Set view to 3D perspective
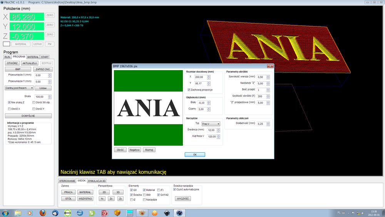 [118, 192]
